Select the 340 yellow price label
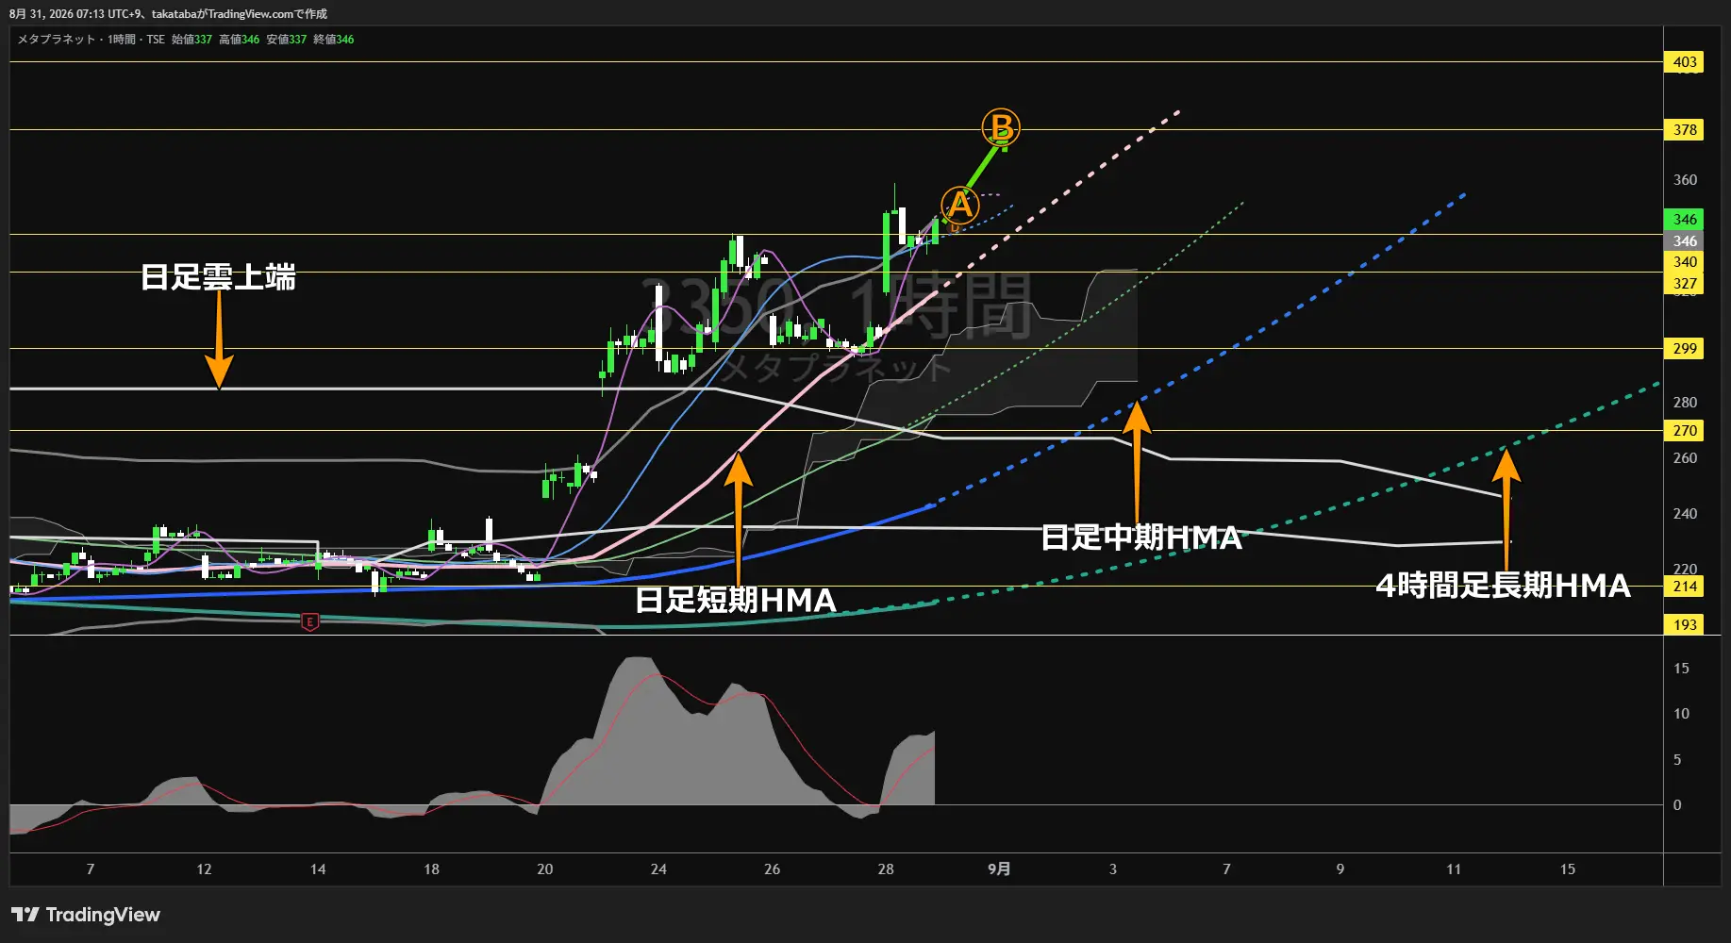 [1684, 262]
